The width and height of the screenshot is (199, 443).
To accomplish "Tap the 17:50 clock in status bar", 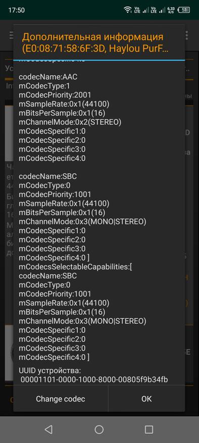I will tap(16, 10).
